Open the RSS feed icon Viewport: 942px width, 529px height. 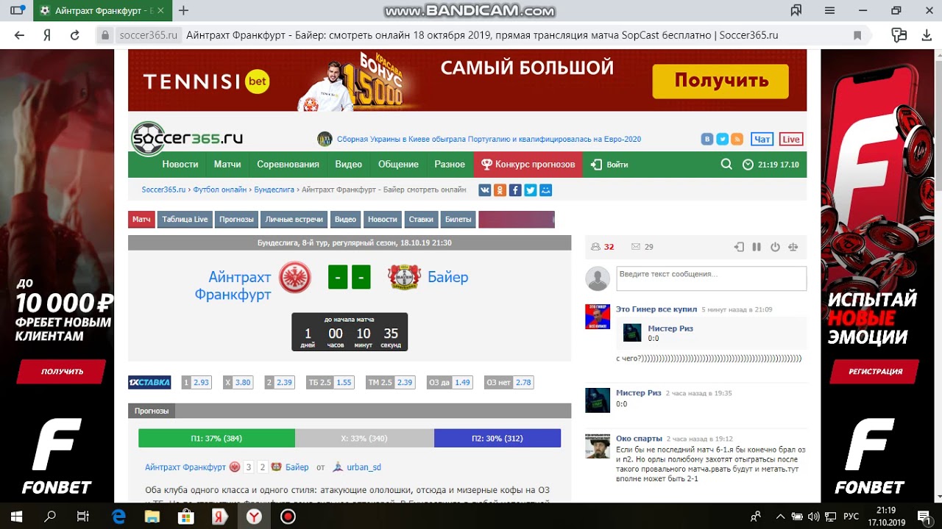tap(737, 139)
